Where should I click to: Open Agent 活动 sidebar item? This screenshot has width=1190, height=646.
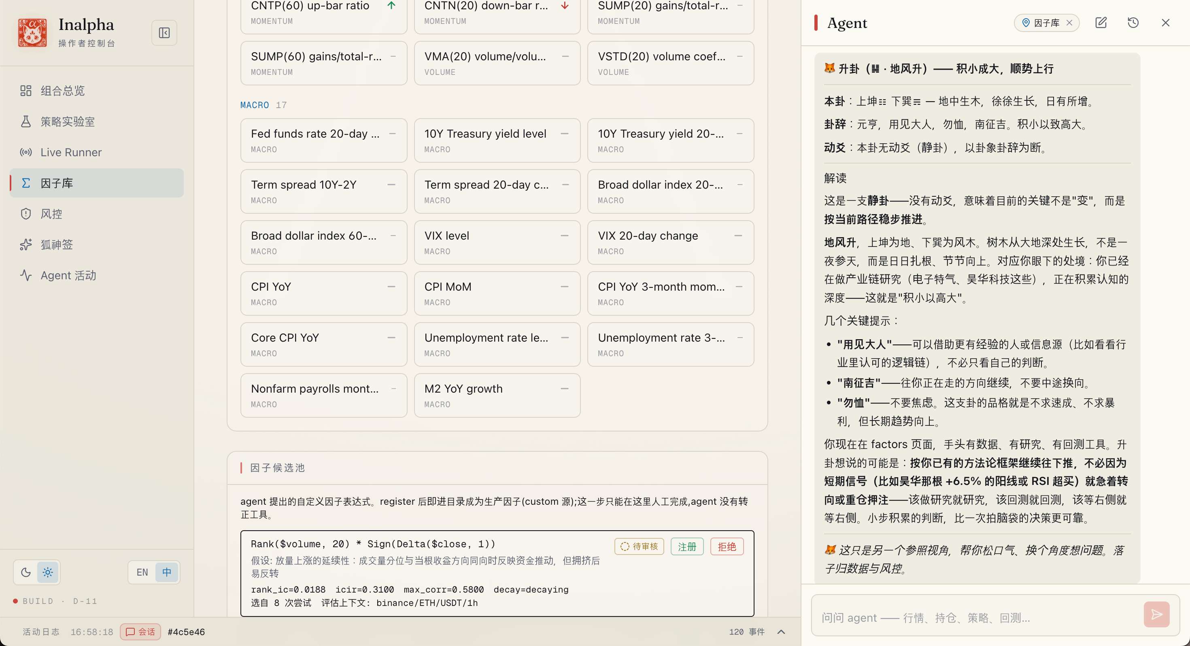click(x=97, y=275)
